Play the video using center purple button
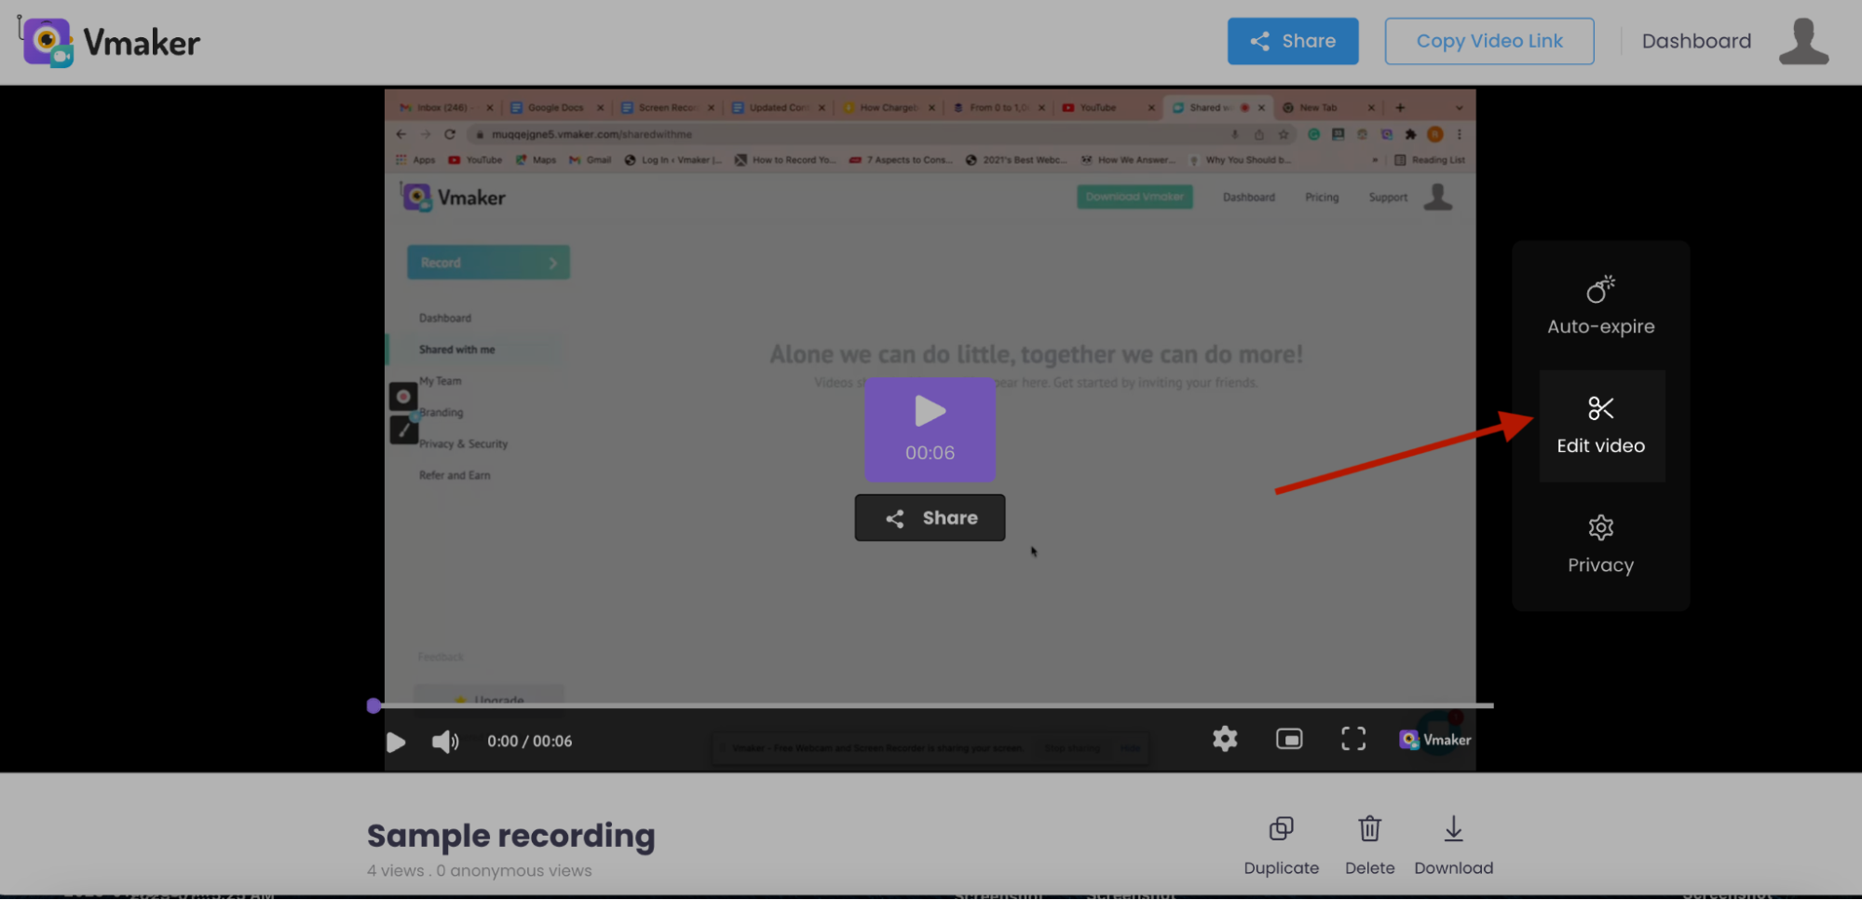1862x900 pixels. click(x=930, y=430)
